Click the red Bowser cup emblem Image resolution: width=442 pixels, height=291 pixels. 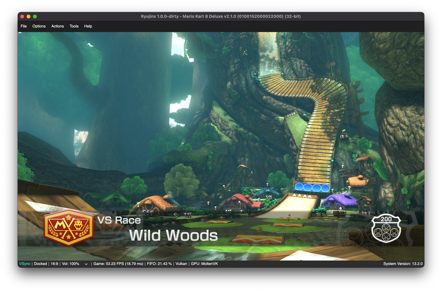click(68, 228)
